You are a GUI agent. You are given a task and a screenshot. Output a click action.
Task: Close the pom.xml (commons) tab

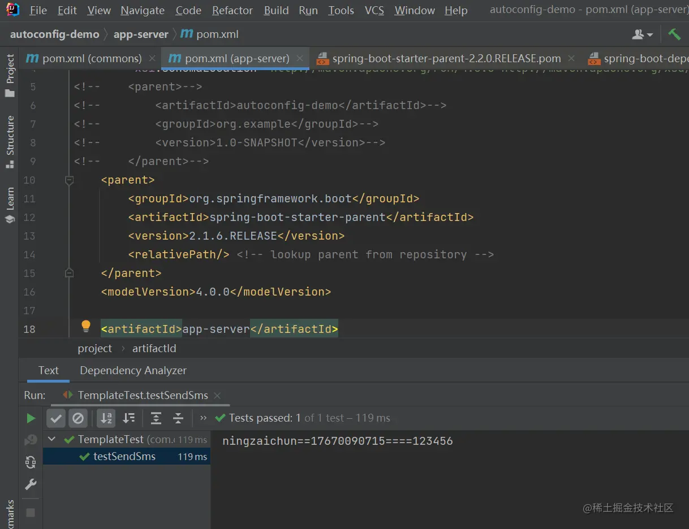pyautogui.click(x=152, y=58)
